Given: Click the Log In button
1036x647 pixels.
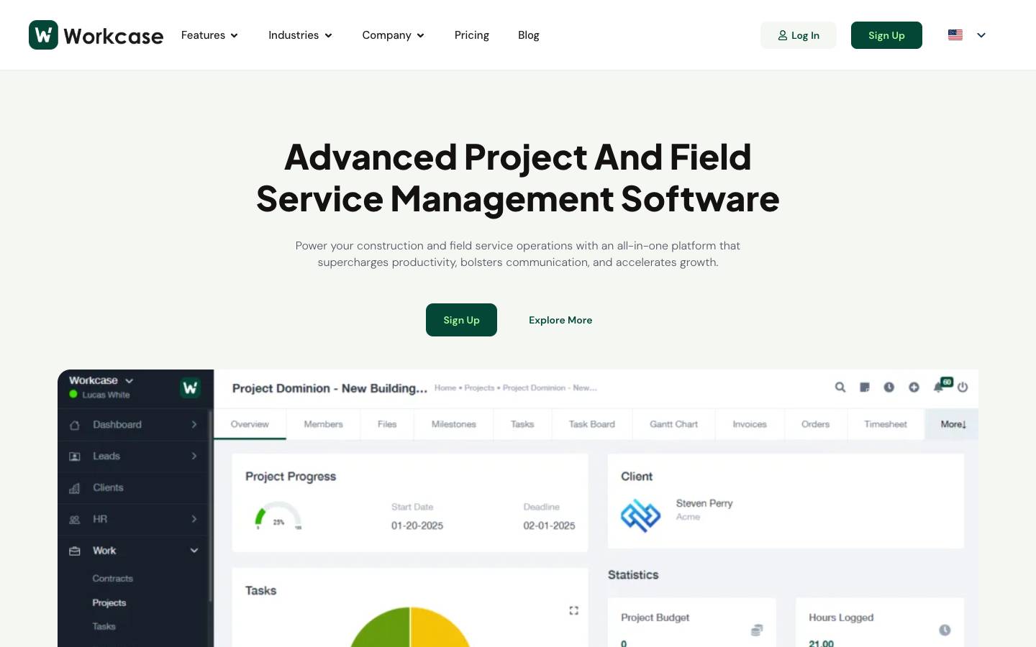Looking at the screenshot, I should 799,35.
